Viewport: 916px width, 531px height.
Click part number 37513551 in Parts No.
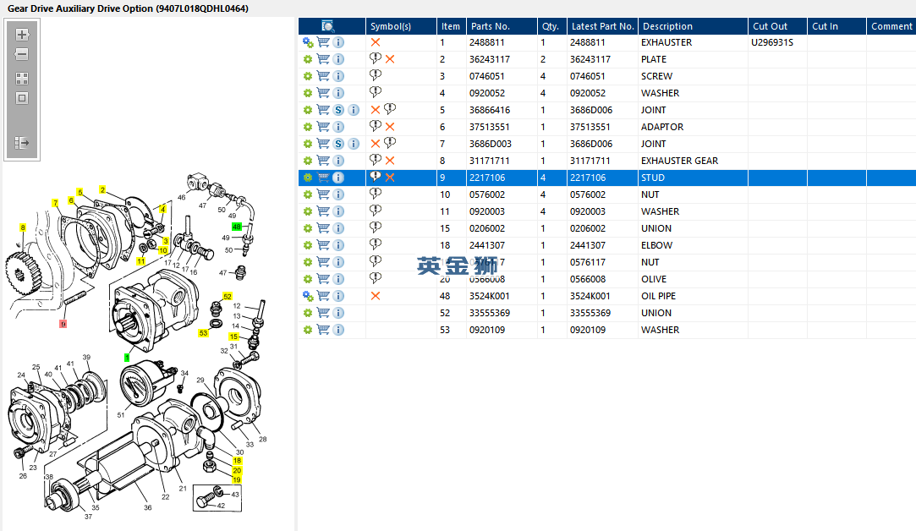tap(489, 127)
